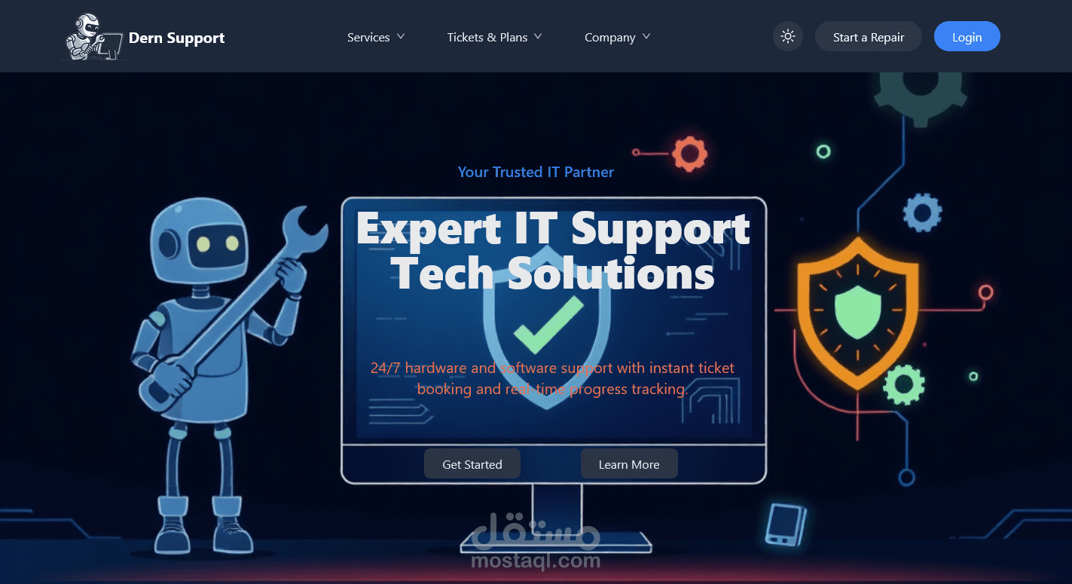Image resolution: width=1072 pixels, height=584 pixels.
Task: Click the red-orange gear icon
Action: coord(689,154)
